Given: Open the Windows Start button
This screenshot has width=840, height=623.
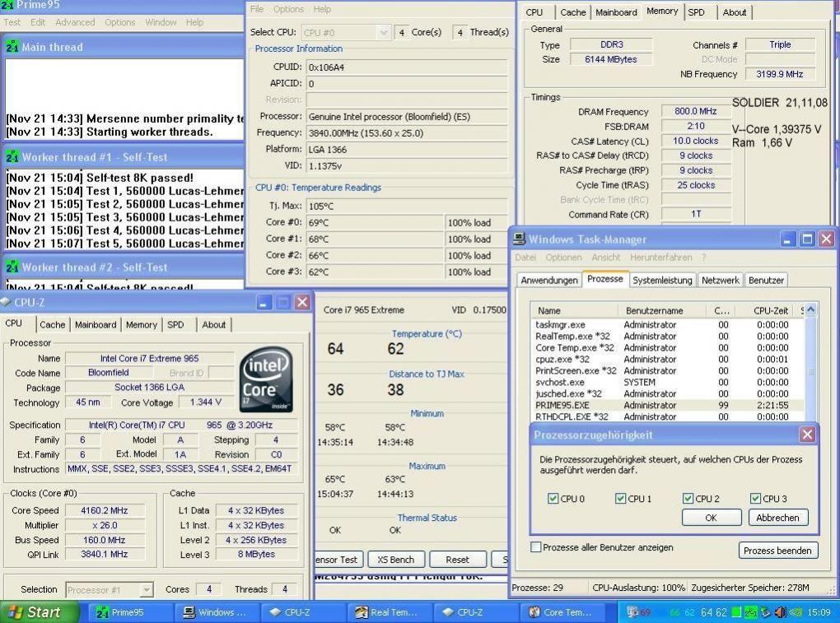Looking at the screenshot, I should (40, 612).
